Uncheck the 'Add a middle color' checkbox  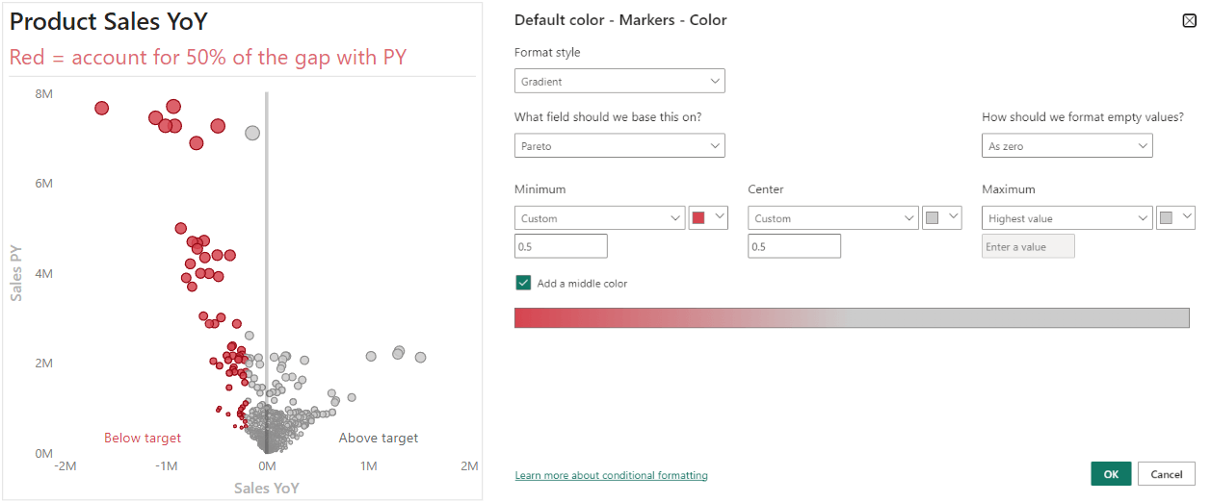click(x=523, y=283)
